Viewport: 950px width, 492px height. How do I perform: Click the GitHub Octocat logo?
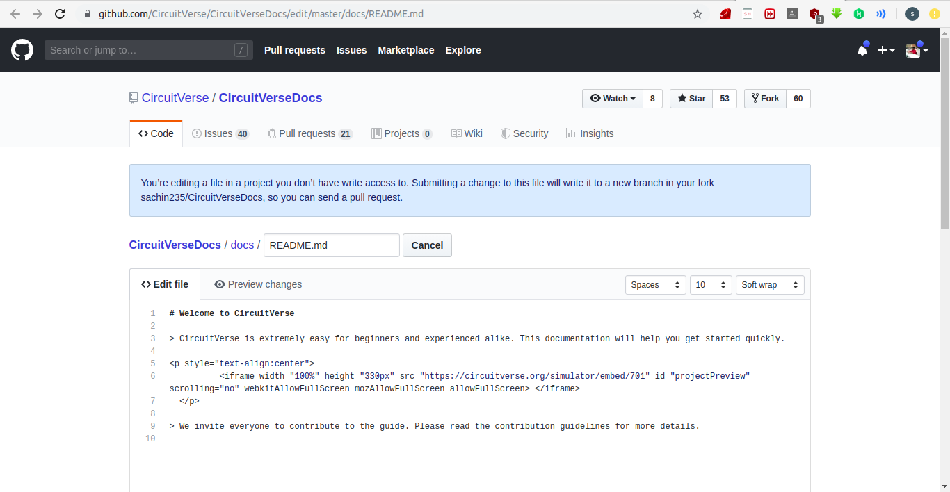22,50
